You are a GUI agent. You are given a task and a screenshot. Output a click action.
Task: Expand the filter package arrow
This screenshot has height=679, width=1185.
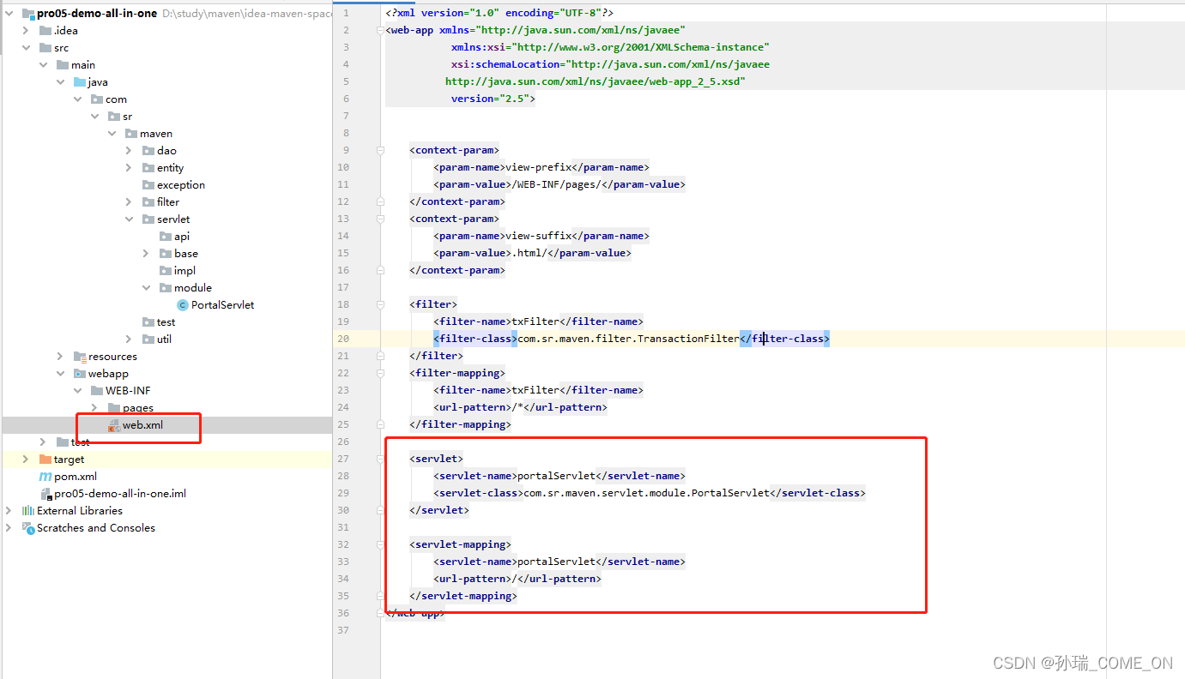point(129,202)
